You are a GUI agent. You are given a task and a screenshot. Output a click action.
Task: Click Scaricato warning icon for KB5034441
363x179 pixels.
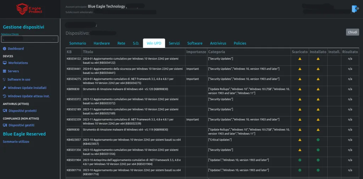tap(300, 69)
